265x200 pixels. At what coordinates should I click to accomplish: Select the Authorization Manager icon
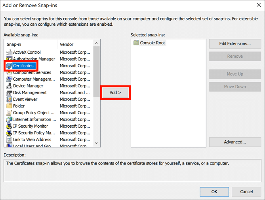pos(10,59)
